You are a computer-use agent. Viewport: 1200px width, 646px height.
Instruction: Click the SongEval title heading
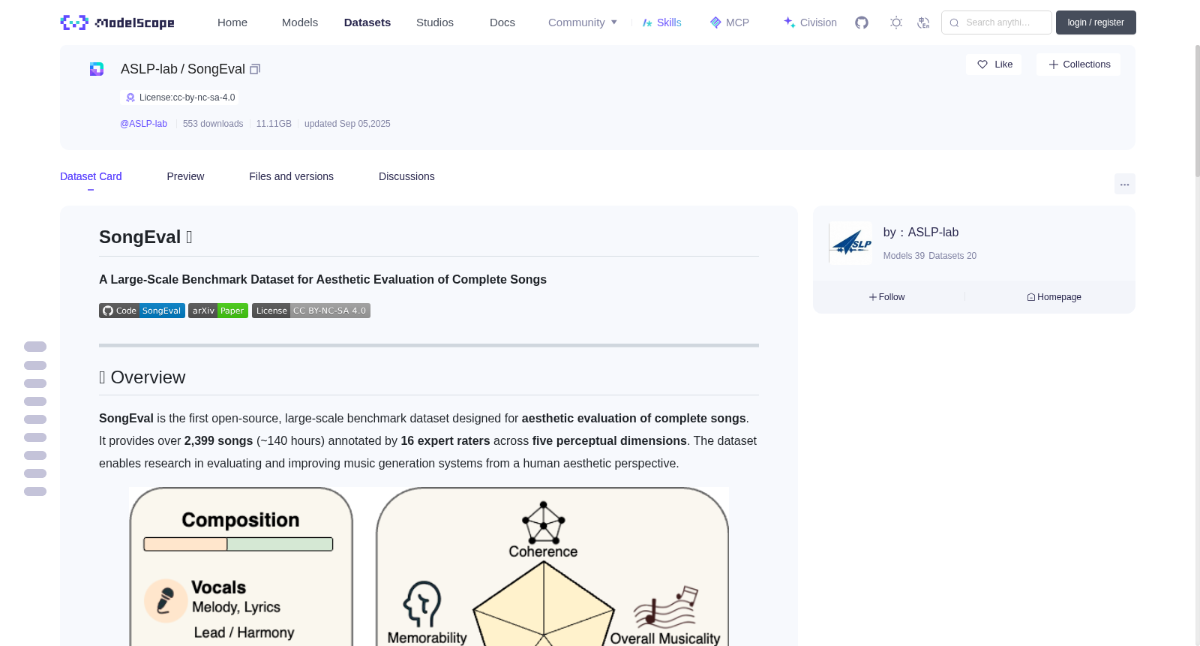point(146,237)
